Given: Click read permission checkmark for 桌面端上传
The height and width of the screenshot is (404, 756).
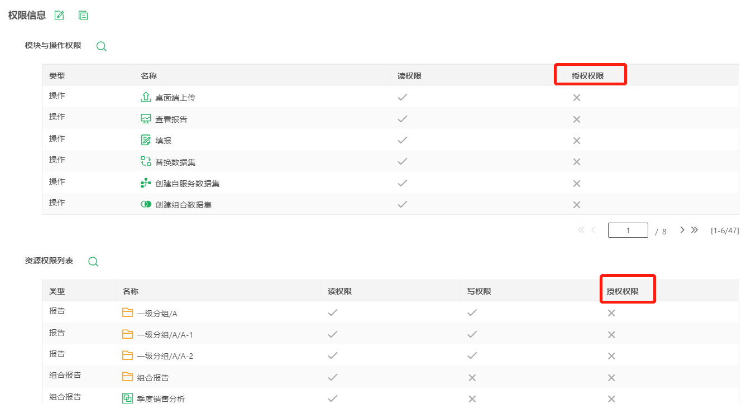Looking at the screenshot, I should coord(402,97).
